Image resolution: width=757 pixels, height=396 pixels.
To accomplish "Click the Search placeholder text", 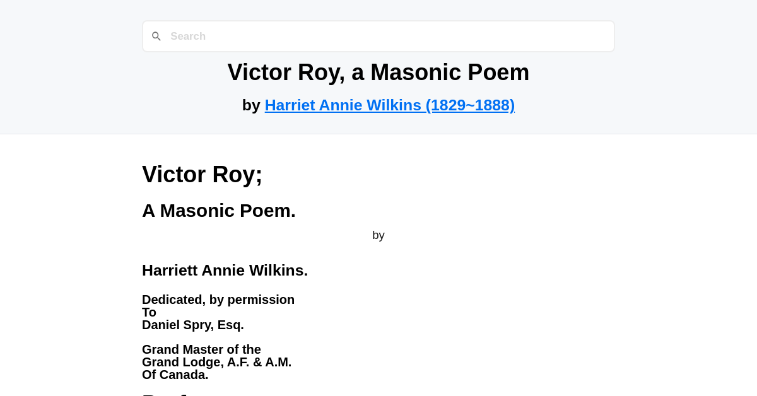I will [188, 36].
